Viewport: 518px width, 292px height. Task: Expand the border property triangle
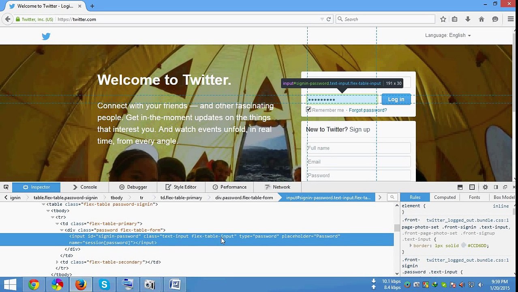[411, 246]
